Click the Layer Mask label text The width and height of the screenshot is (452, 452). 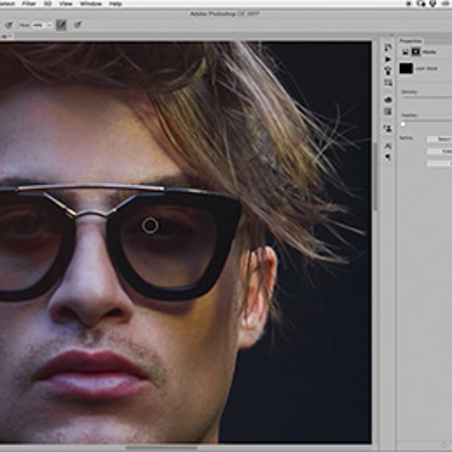[x=426, y=69]
